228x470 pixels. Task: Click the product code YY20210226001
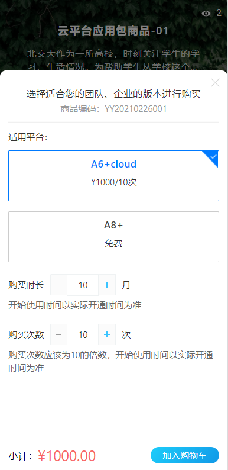click(x=135, y=109)
